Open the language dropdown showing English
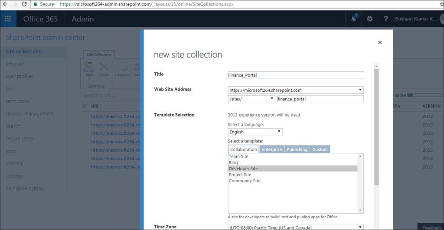The width and height of the screenshot is (444, 230). tap(255, 132)
